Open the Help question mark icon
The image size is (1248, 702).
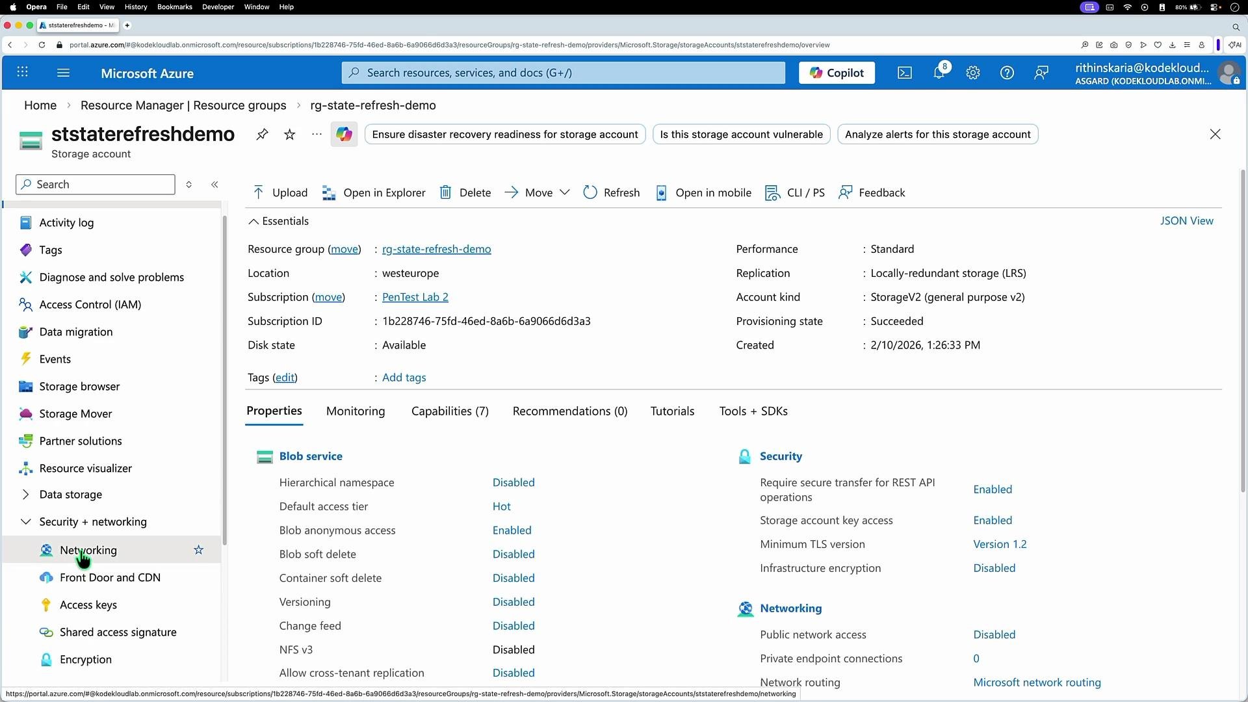point(1007,73)
